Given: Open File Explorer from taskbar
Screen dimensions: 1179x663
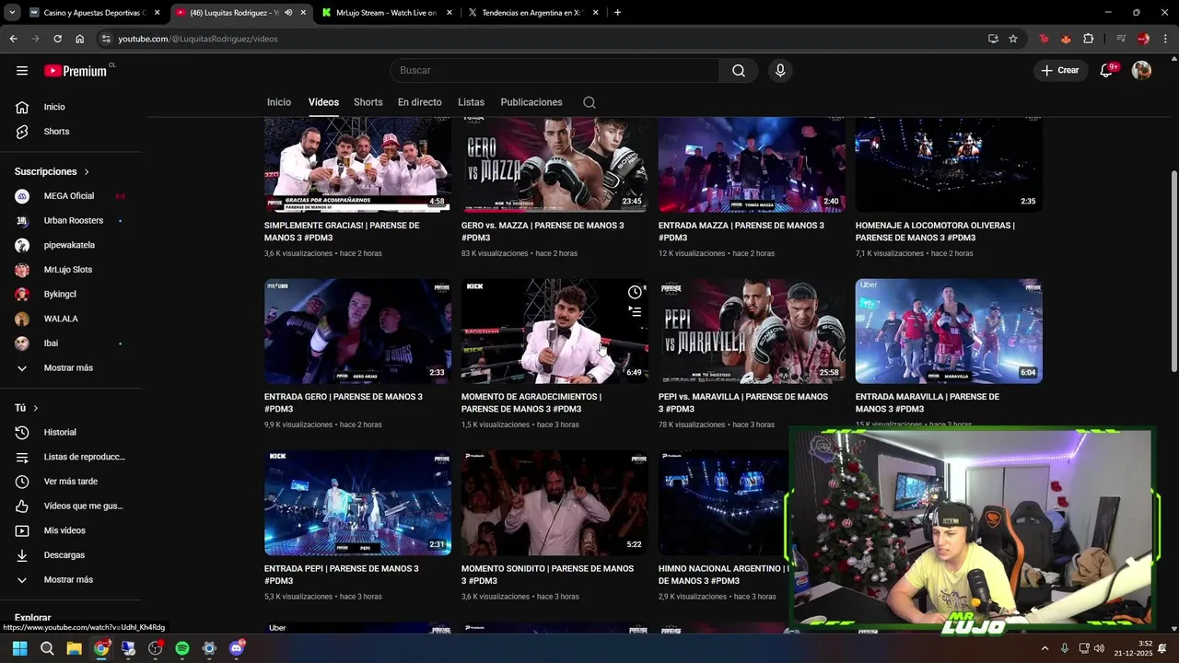Looking at the screenshot, I should pos(74,648).
